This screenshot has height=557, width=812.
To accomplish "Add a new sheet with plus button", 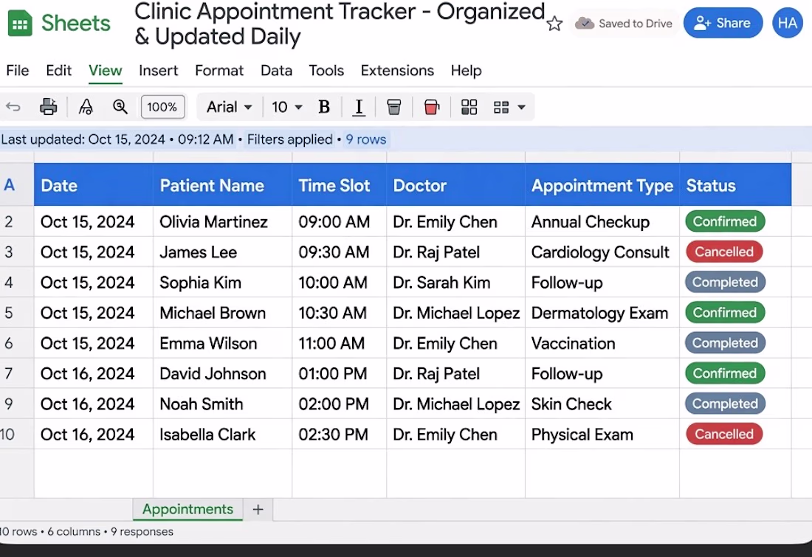I will (x=258, y=509).
